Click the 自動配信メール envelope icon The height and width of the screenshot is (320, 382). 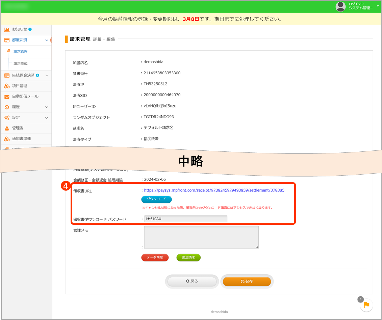tap(7, 97)
